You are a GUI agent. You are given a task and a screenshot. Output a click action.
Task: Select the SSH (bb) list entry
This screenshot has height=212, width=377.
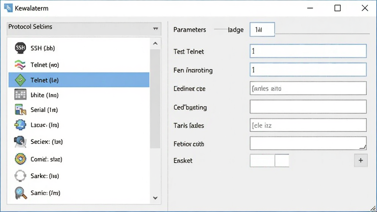pos(79,48)
